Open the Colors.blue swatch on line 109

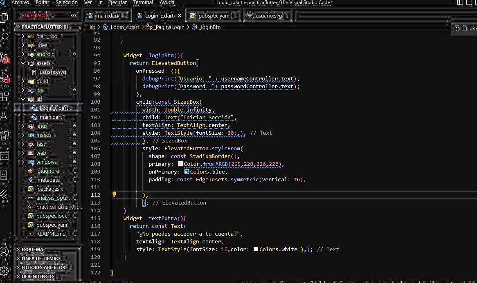pyautogui.click(x=187, y=172)
